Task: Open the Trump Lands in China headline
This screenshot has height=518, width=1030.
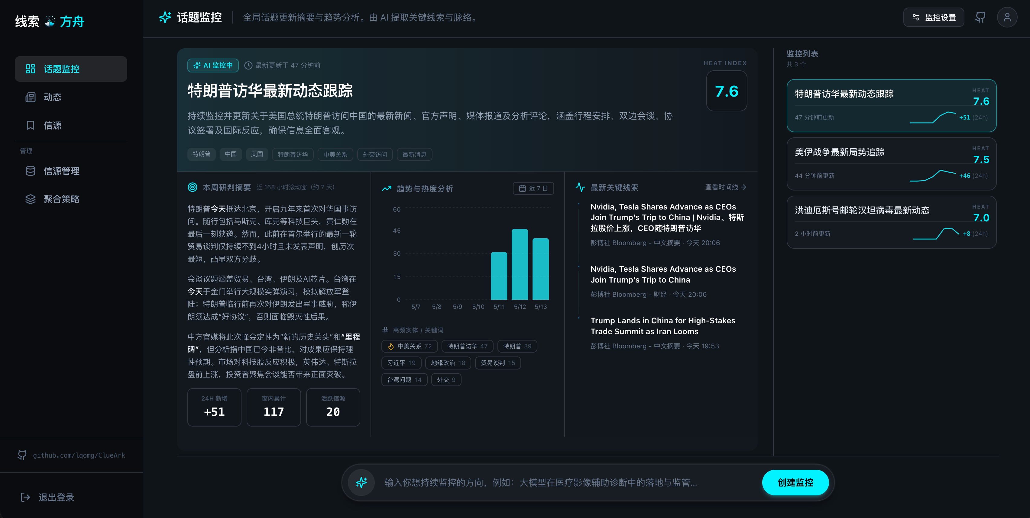Action: pyautogui.click(x=662, y=326)
